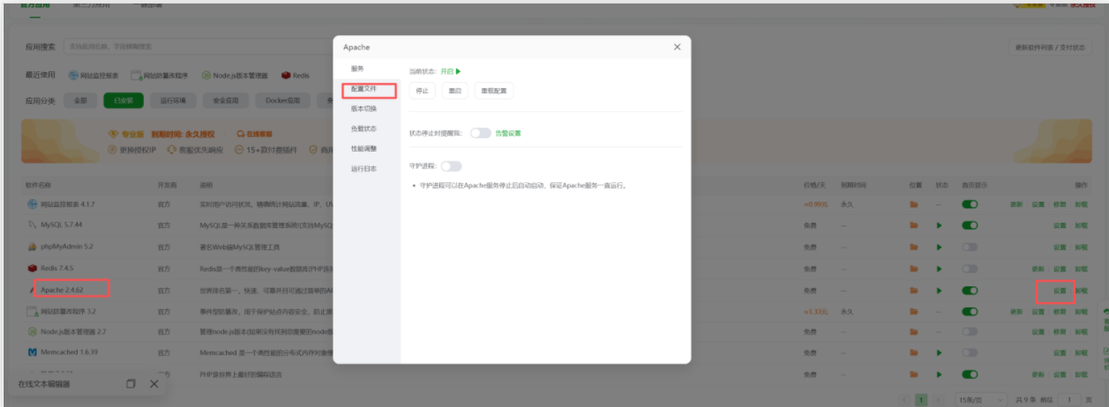Toggle homepage display for phpMyAdmin
This screenshot has width=1109, height=407.
click(x=970, y=247)
